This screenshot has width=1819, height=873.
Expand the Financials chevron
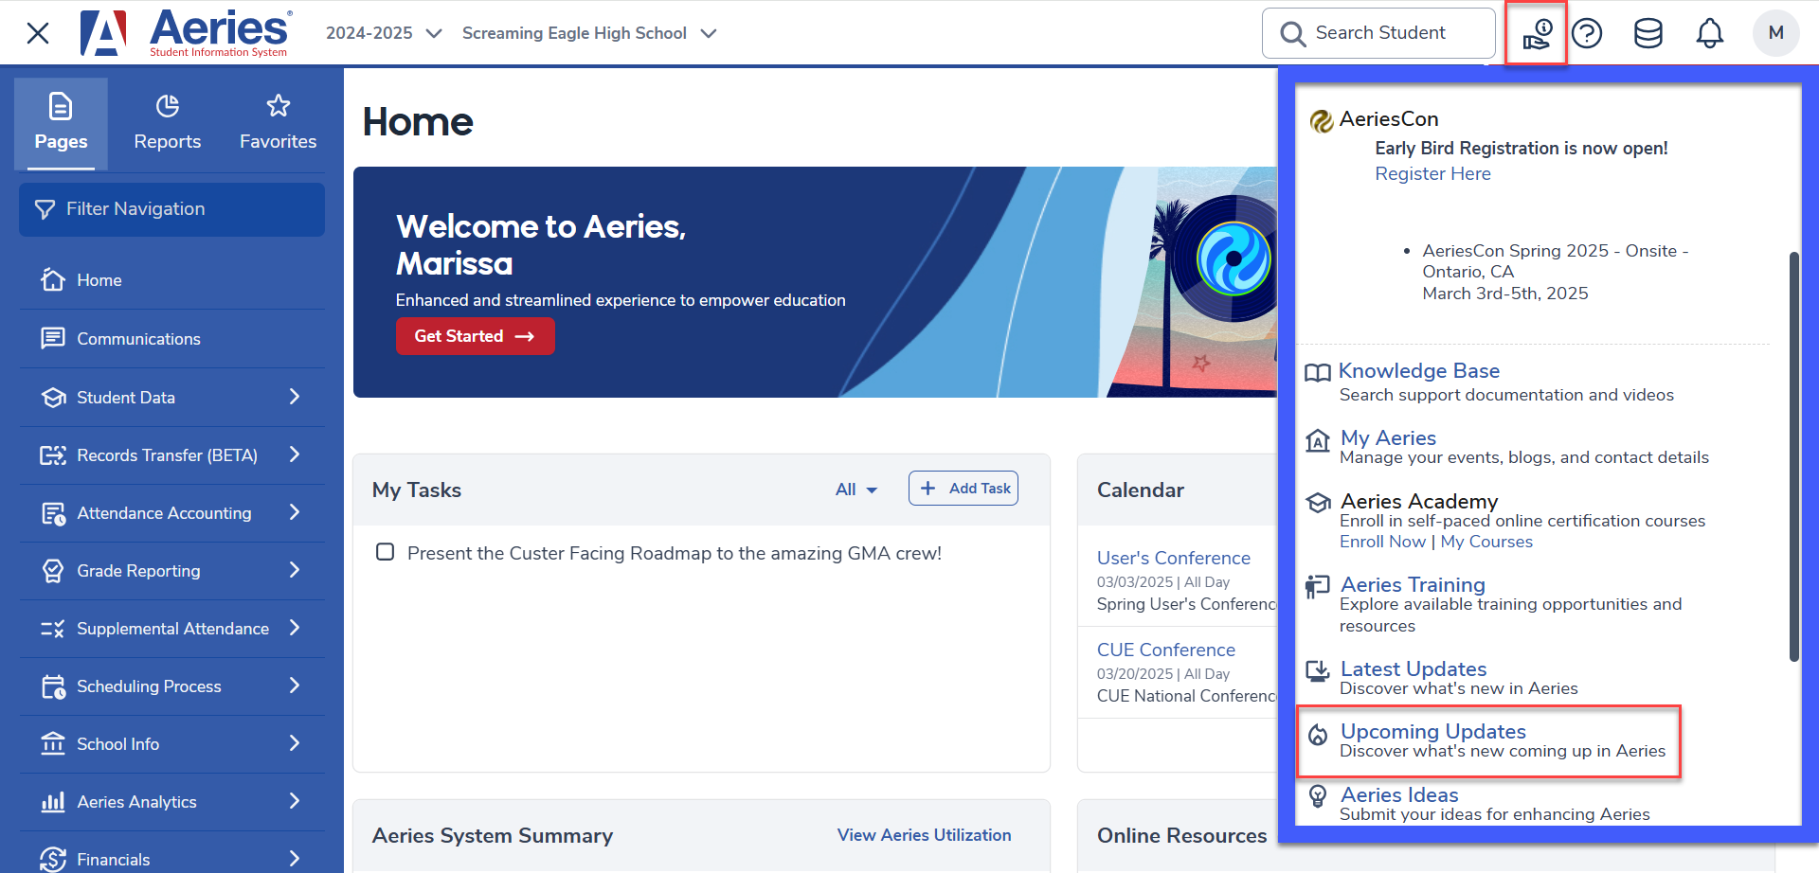[x=295, y=859]
